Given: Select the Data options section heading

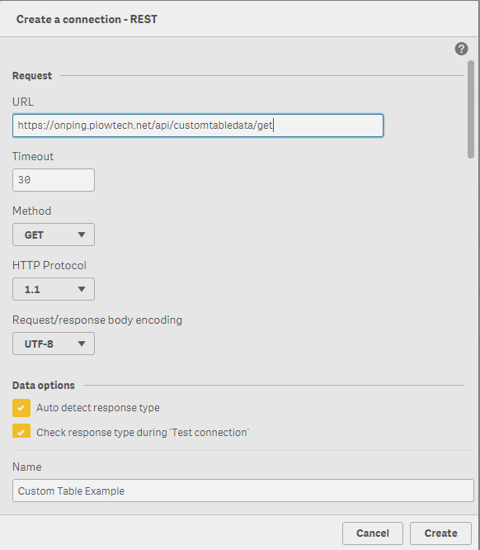Looking at the screenshot, I should point(44,385).
